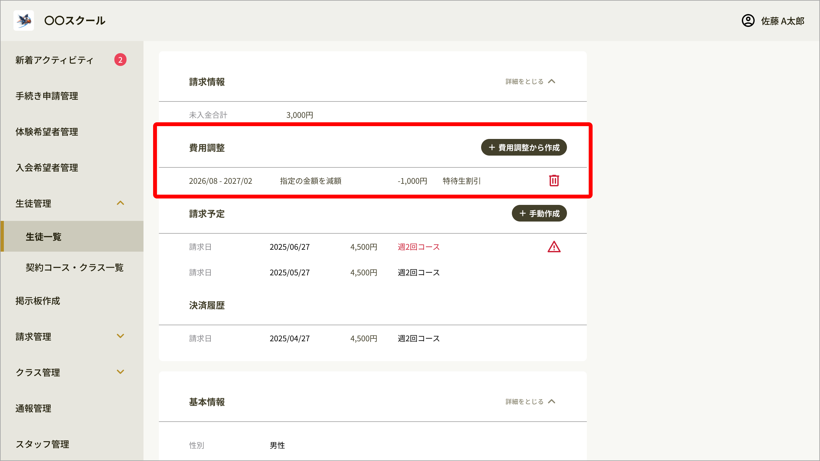Click the ○○スクール title
Image resolution: width=820 pixels, height=461 pixels.
[x=75, y=20]
